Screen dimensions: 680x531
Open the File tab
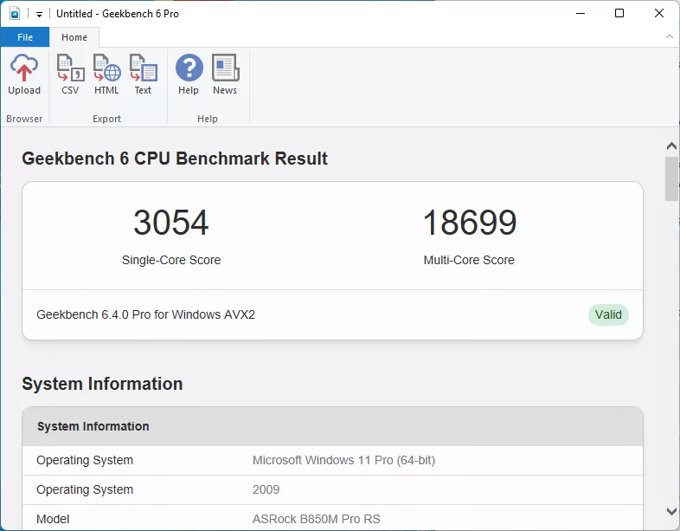[x=25, y=37]
